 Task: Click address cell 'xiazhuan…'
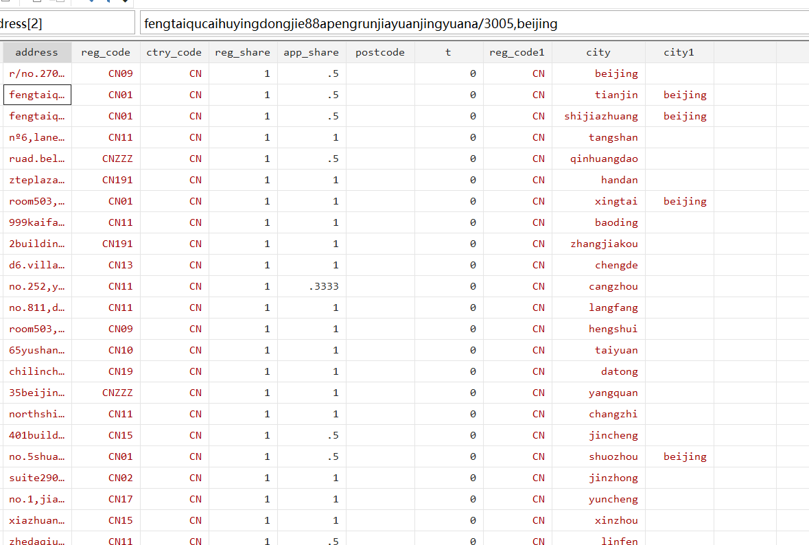(x=37, y=520)
